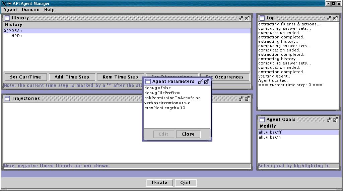The width and height of the screenshot is (343, 191).
Task: Close the Agent Parameters dialog via Close button
Action: click(188, 134)
